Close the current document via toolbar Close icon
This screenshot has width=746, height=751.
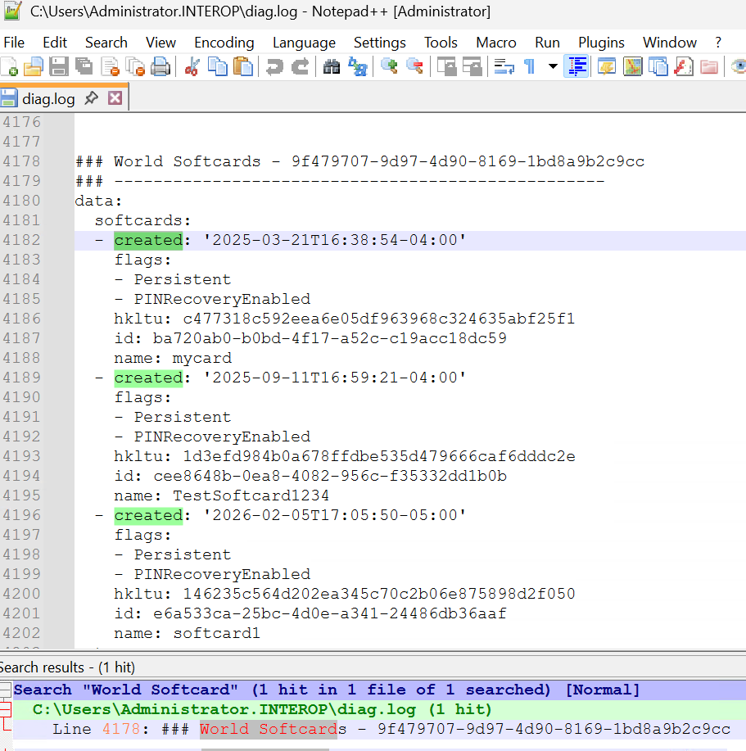pyautogui.click(x=110, y=66)
